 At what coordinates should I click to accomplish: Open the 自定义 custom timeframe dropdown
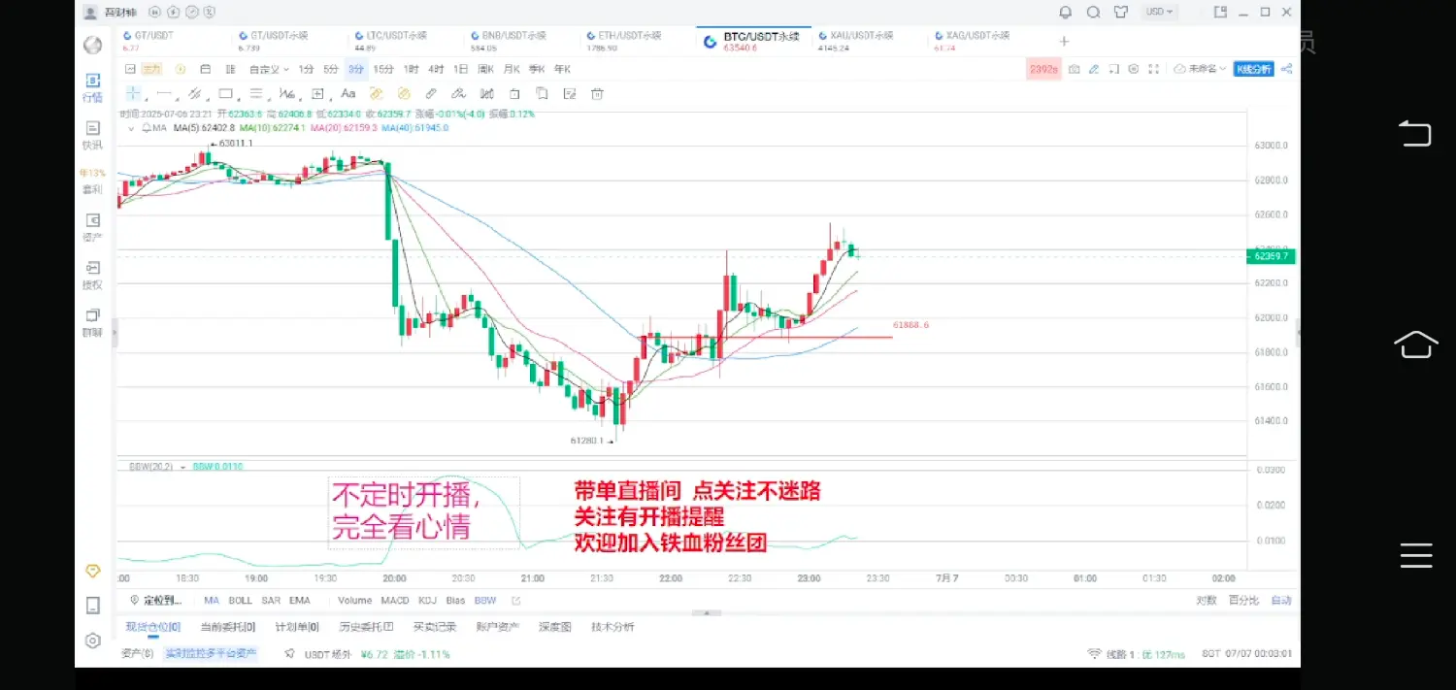pyautogui.click(x=269, y=69)
